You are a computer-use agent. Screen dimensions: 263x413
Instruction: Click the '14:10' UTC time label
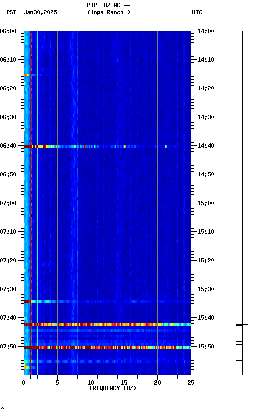click(x=206, y=60)
